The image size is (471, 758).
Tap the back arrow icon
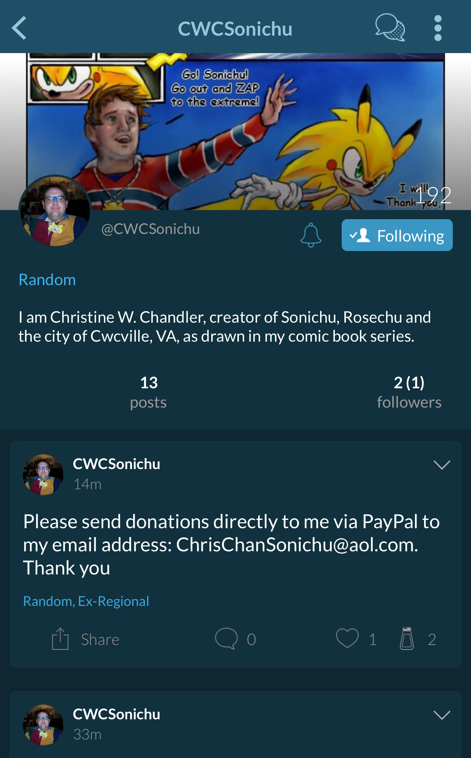pos(19,28)
